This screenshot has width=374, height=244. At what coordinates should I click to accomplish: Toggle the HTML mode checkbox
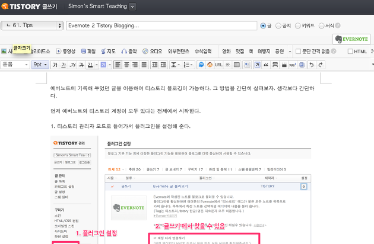pyautogui.click(x=350, y=51)
